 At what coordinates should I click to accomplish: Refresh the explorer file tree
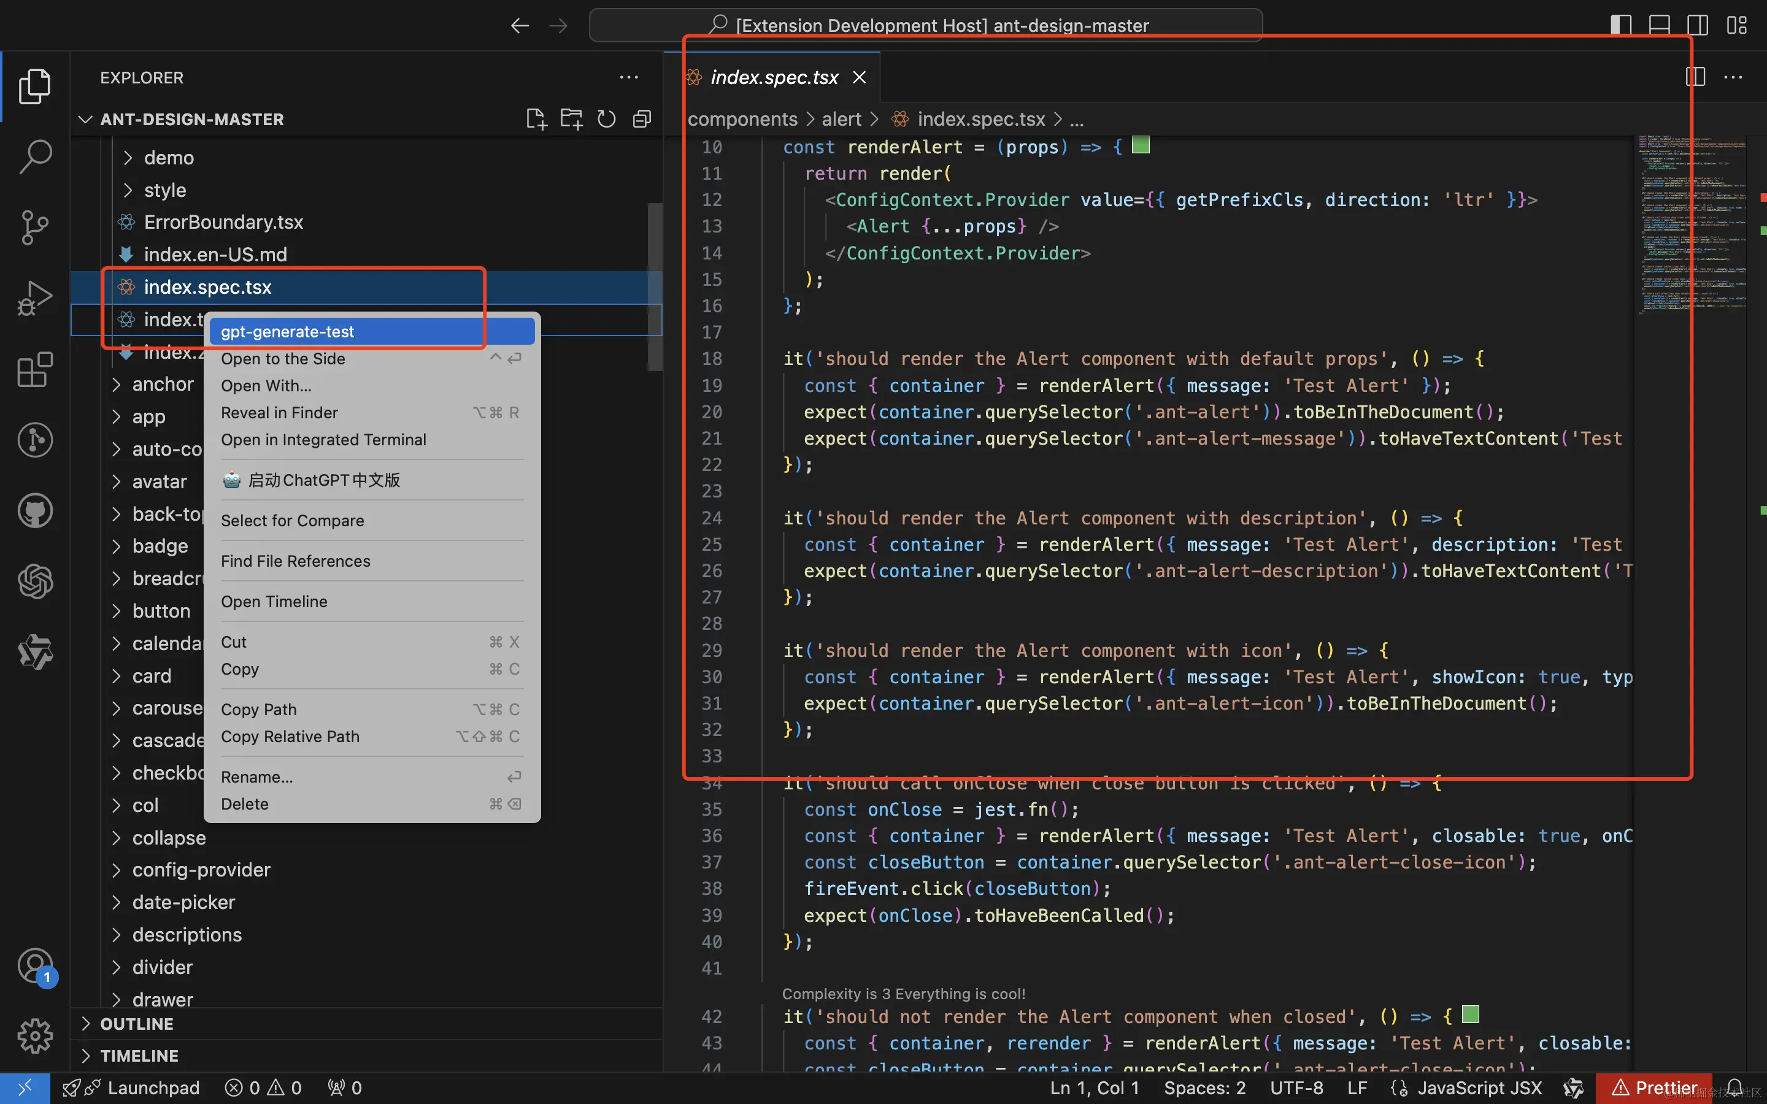(606, 119)
